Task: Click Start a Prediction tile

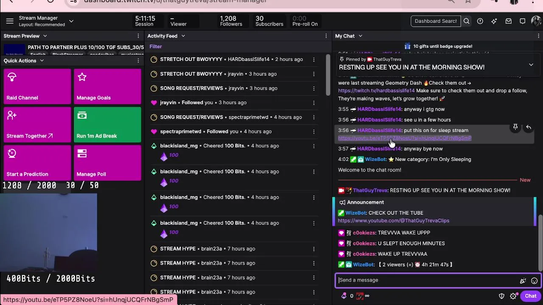Action: pos(37,163)
